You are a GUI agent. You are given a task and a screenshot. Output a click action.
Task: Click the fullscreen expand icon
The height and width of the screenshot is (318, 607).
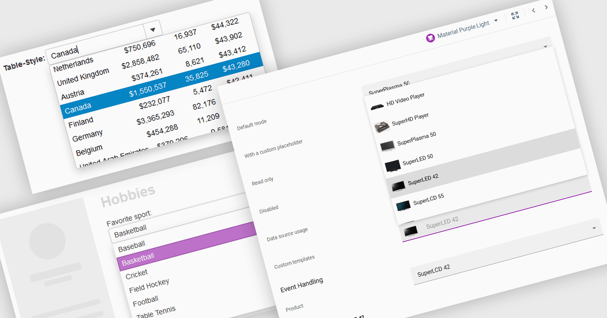coord(515,15)
